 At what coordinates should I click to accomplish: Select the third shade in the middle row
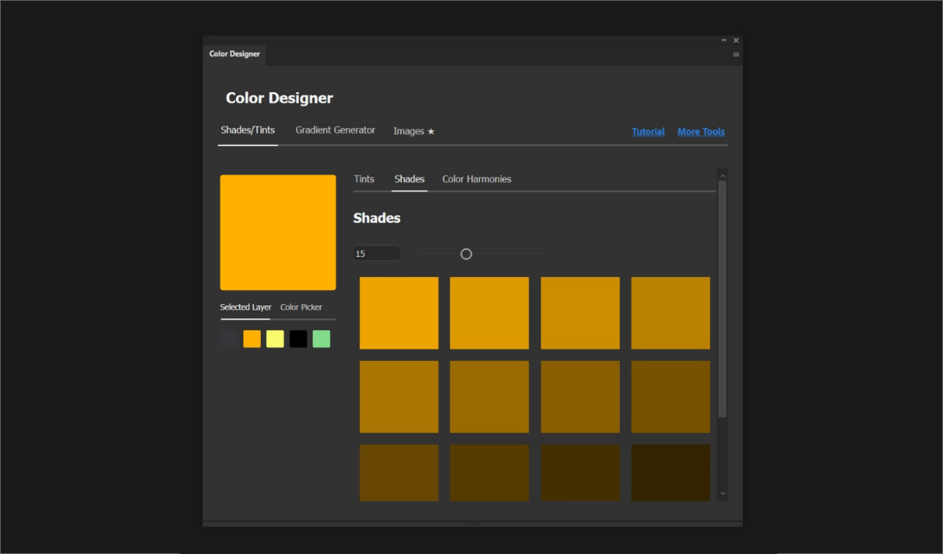tap(580, 397)
